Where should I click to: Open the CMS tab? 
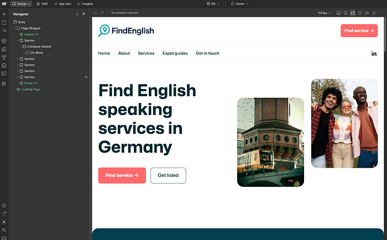tap(42, 4)
